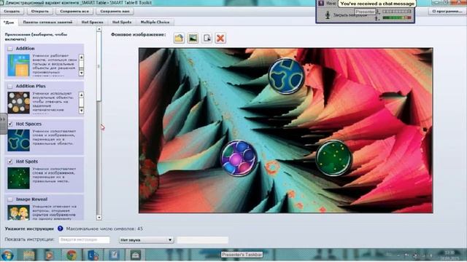Enable the Addition application checkbox

point(10,49)
